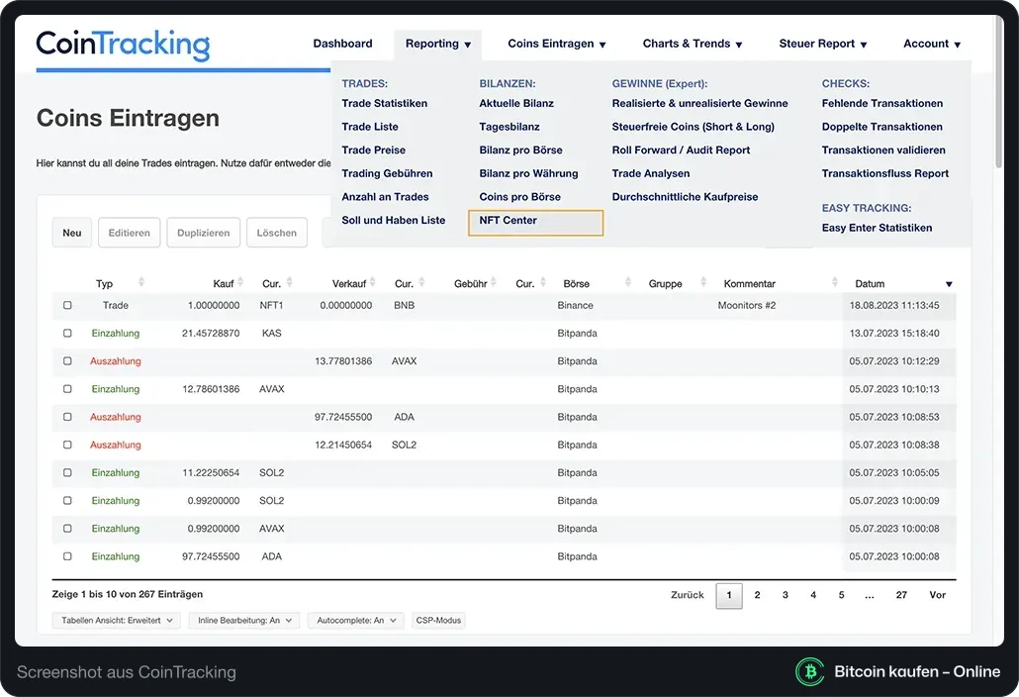Check the Einzahlung 11.22250654 SOL2 checkbox
Screen dimensions: 1019x697
point(67,472)
